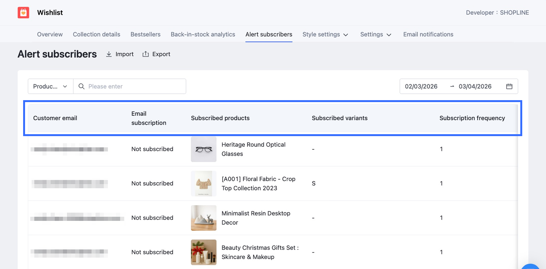Open the calendar date picker icon
Screen dimensions: 546x269
509,86
